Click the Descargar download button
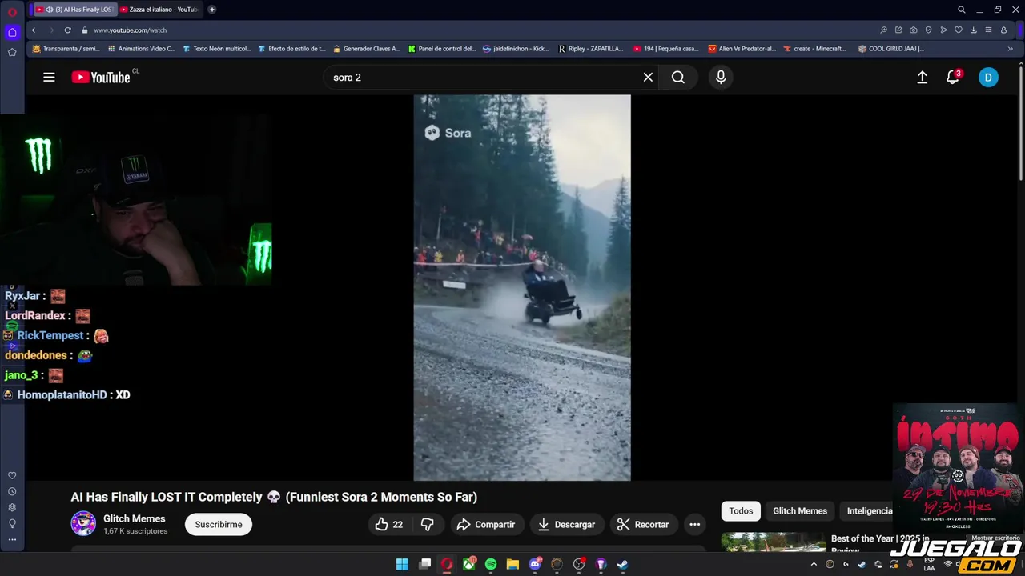Viewport: 1025px width, 576px height. point(566,524)
